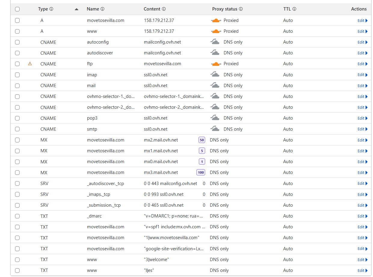
Task: Click priority badge 100 on mx3.mail.ovh.net
Action: 201,172
